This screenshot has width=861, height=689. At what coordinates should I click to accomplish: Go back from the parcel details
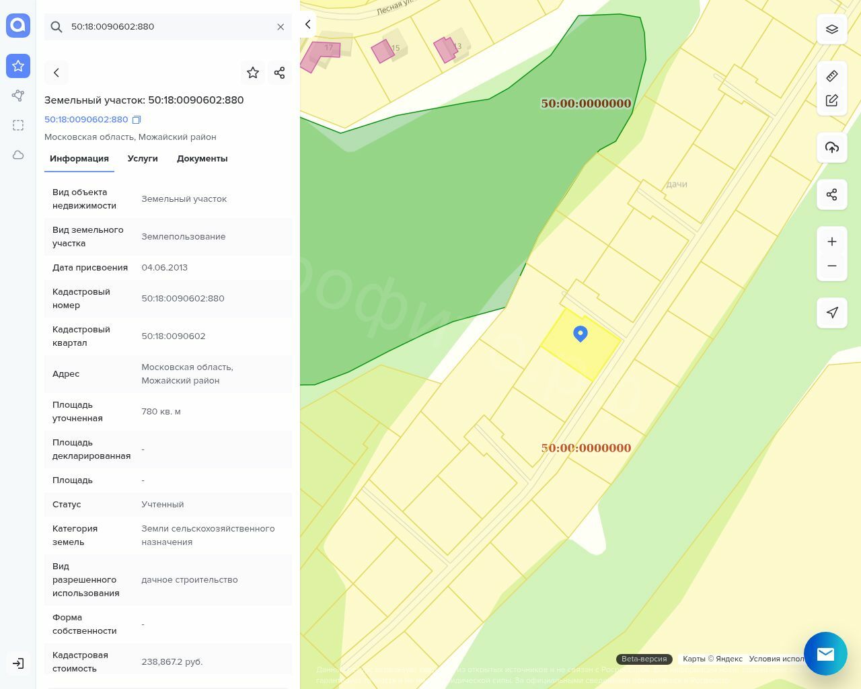[57, 73]
